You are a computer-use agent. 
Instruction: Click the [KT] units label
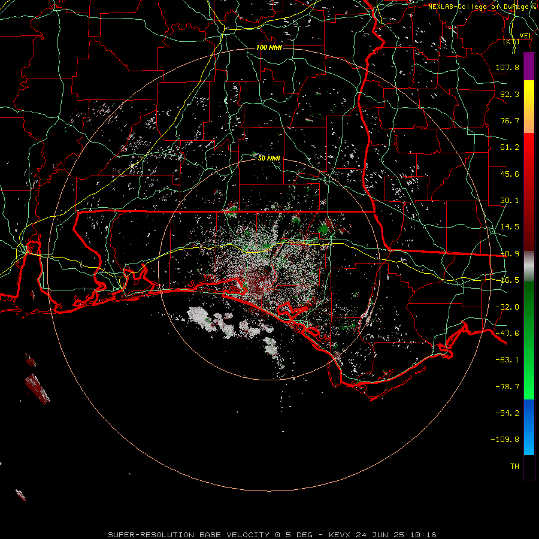tap(511, 42)
